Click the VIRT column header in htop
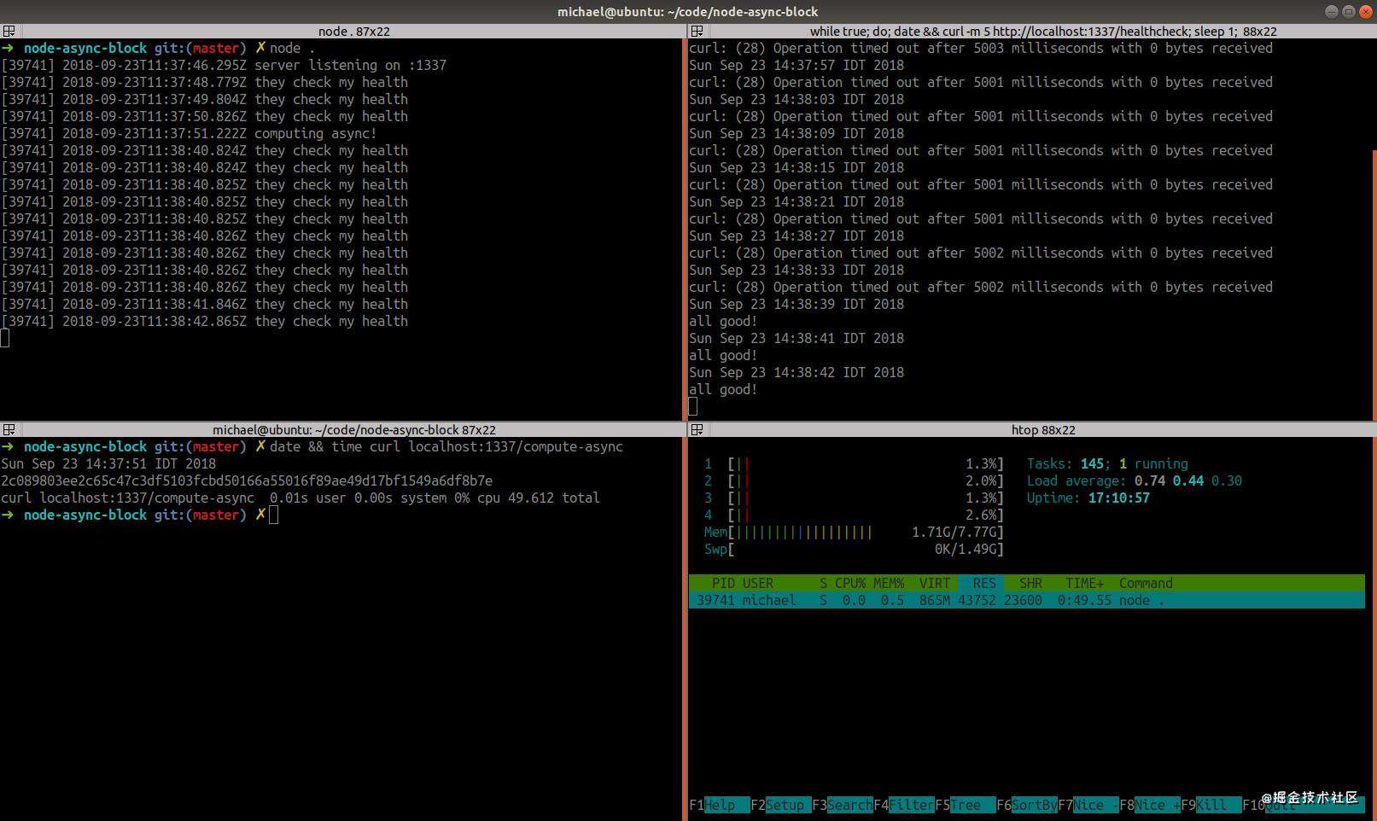The width and height of the screenshot is (1377, 821). click(935, 583)
